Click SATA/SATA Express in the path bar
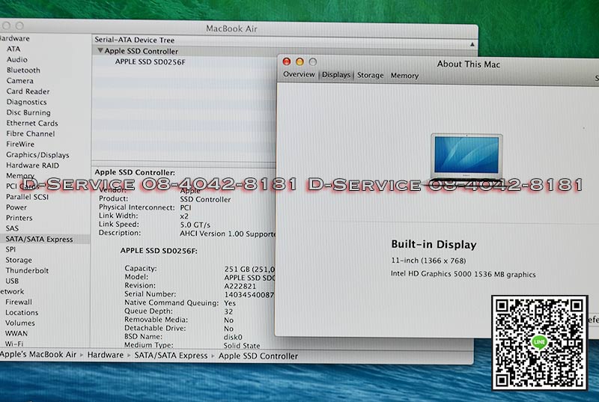Image resolution: width=599 pixels, height=402 pixels. 171,356
